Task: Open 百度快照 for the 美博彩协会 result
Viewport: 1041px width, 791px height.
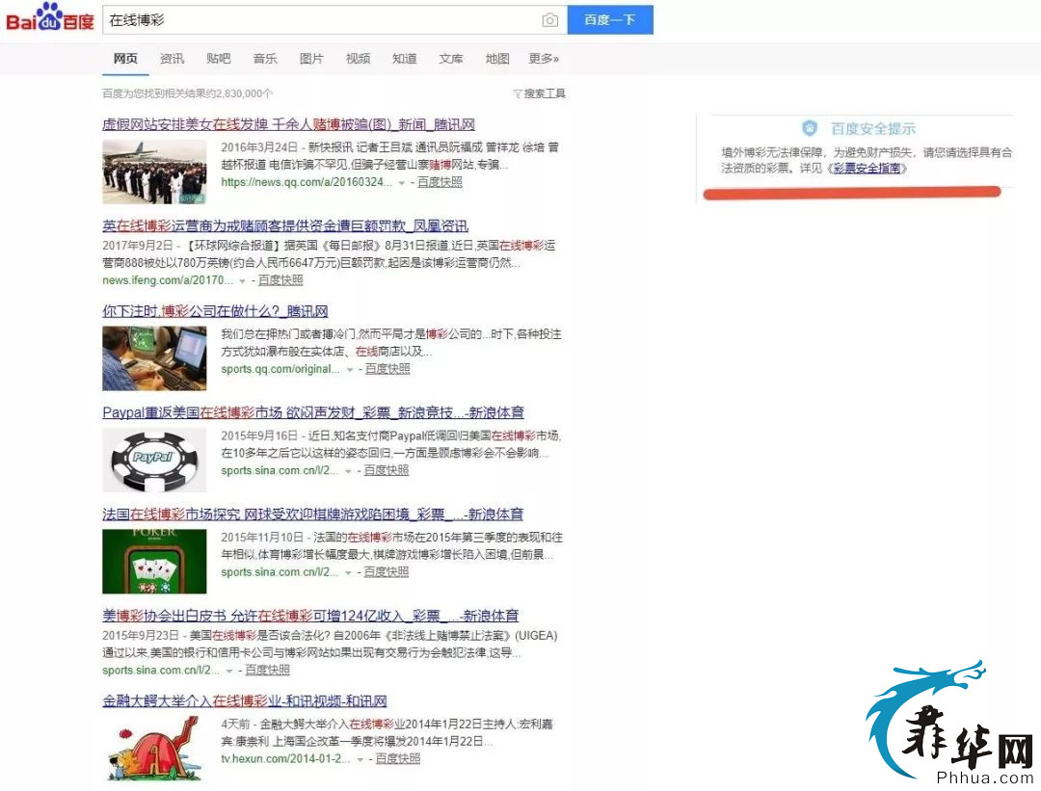Action: (268, 670)
